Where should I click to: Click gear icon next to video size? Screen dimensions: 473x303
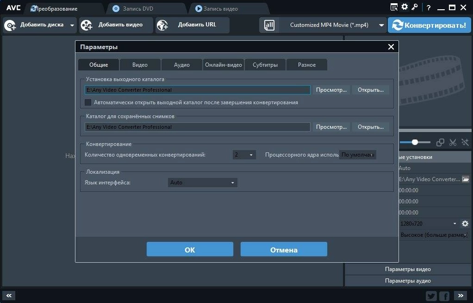[465, 224]
